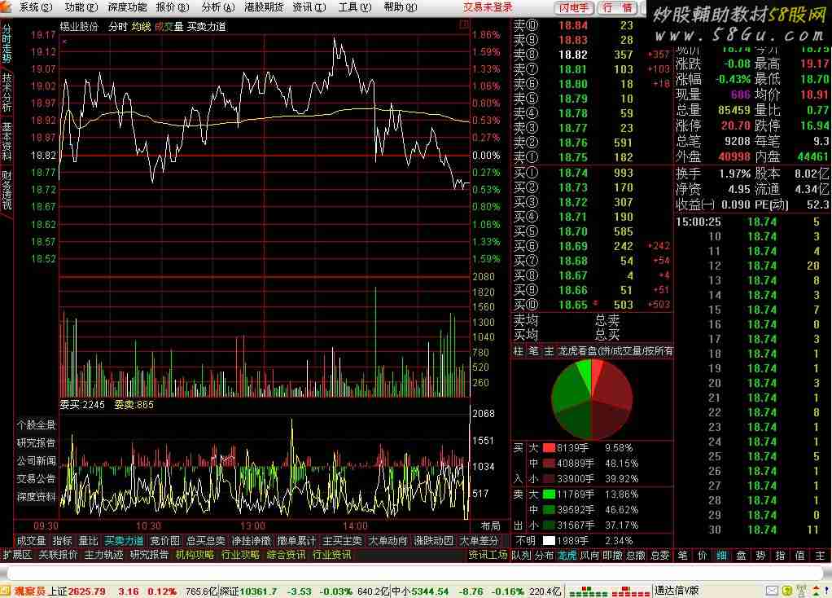Select the 成交量 indicator tab
832x598 pixels.
click(x=31, y=541)
